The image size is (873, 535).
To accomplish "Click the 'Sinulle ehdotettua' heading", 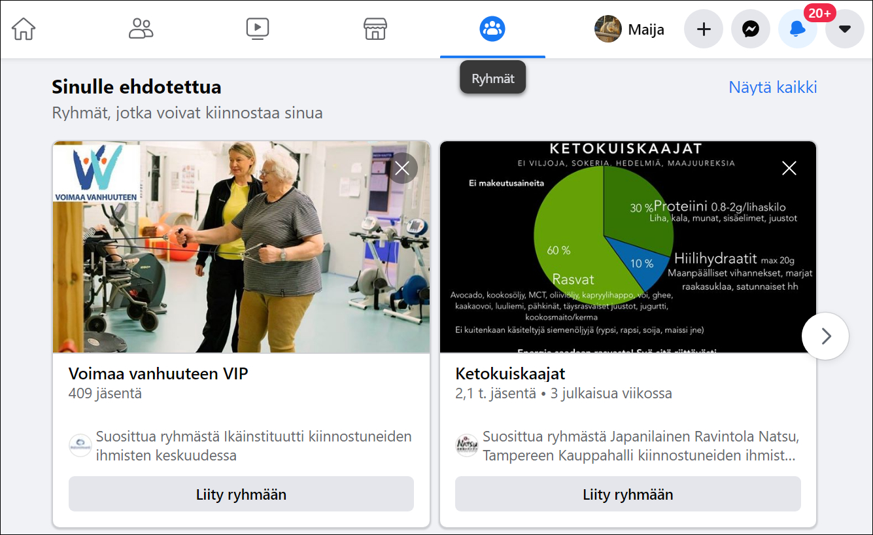I will [137, 87].
